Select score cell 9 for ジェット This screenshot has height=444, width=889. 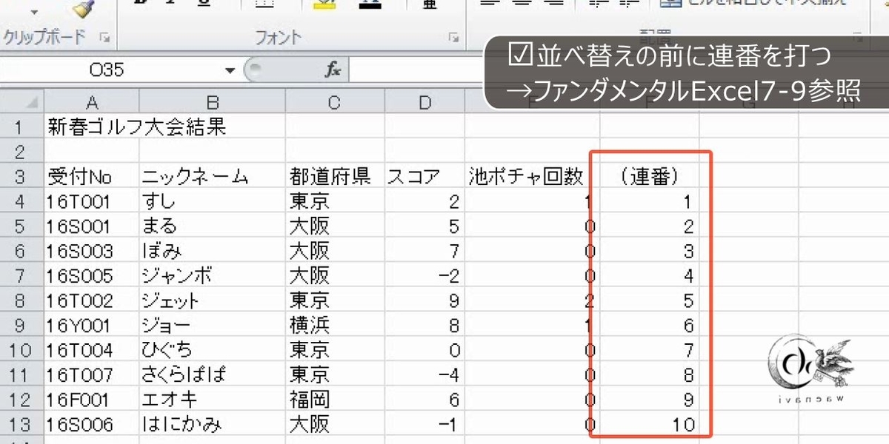point(424,300)
